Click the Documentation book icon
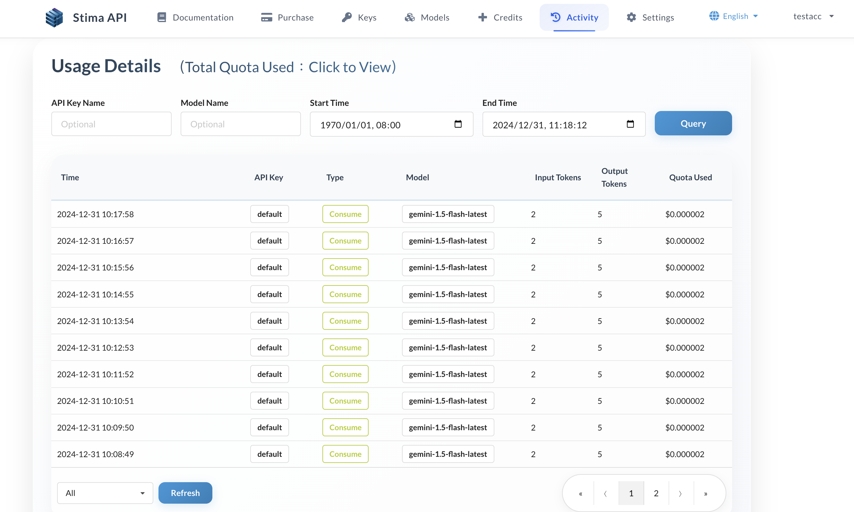Image resolution: width=854 pixels, height=512 pixels. [x=161, y=17]
